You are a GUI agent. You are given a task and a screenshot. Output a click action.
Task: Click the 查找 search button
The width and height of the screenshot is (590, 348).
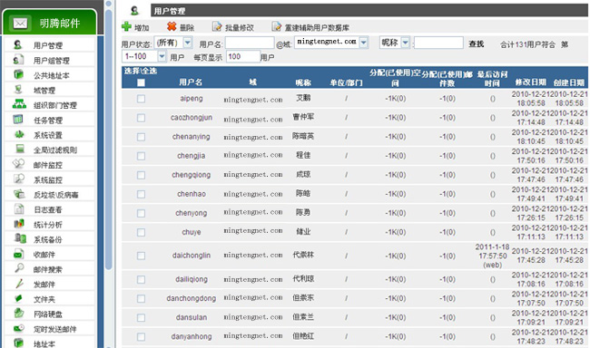[x=476, y=44]
